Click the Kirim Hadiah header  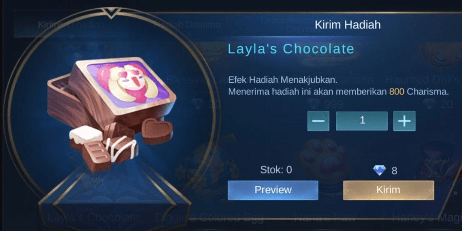[x=348, y=25]
